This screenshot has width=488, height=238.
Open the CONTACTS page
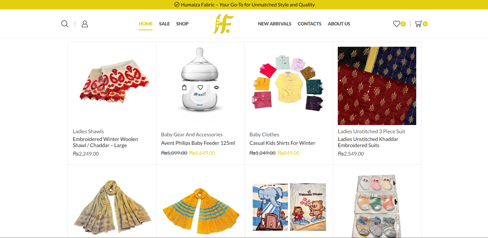[309, 24]
